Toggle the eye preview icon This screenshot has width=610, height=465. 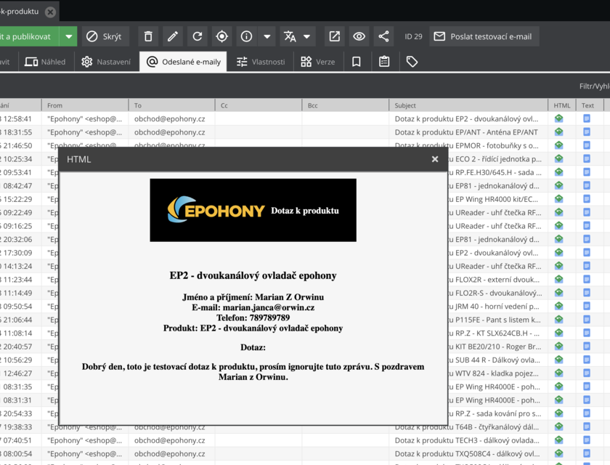tap(359, 36)
